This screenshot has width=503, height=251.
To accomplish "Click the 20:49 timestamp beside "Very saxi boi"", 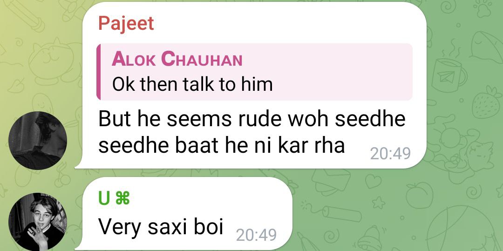I will (256, 235).
